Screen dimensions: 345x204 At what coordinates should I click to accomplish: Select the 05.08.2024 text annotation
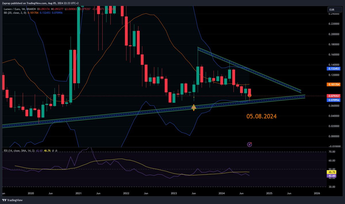tap(262, 116)
